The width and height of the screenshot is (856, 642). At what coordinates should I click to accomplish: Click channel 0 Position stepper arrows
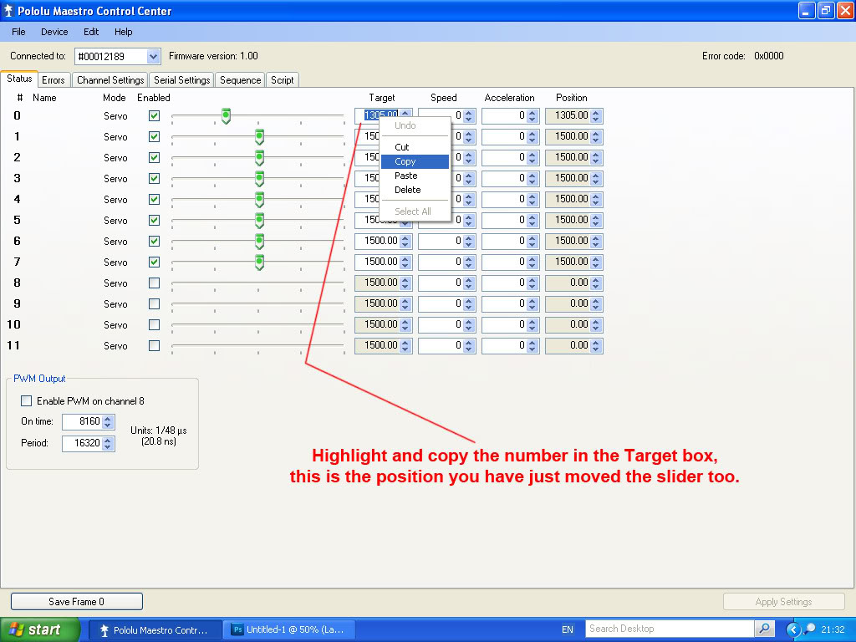(595, 115)
